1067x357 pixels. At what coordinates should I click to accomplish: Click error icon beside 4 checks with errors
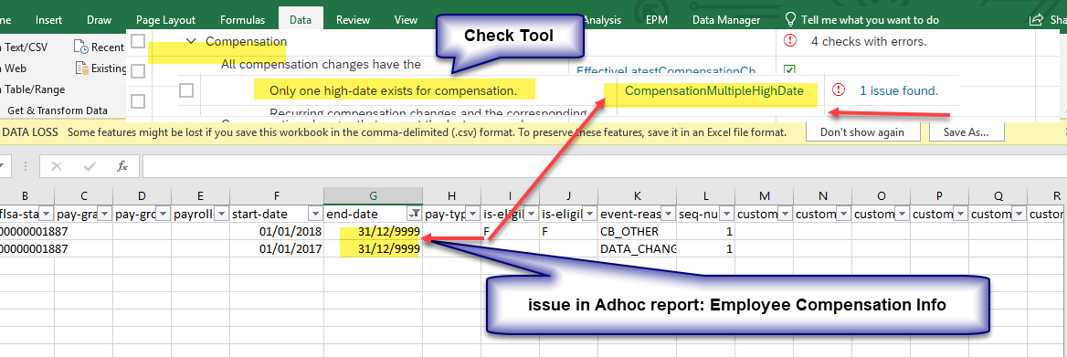(x=790, y=41)
